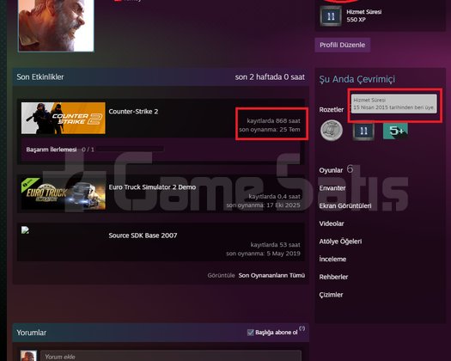Open Son Oynananların Tümü link

(x=271, y=276)
